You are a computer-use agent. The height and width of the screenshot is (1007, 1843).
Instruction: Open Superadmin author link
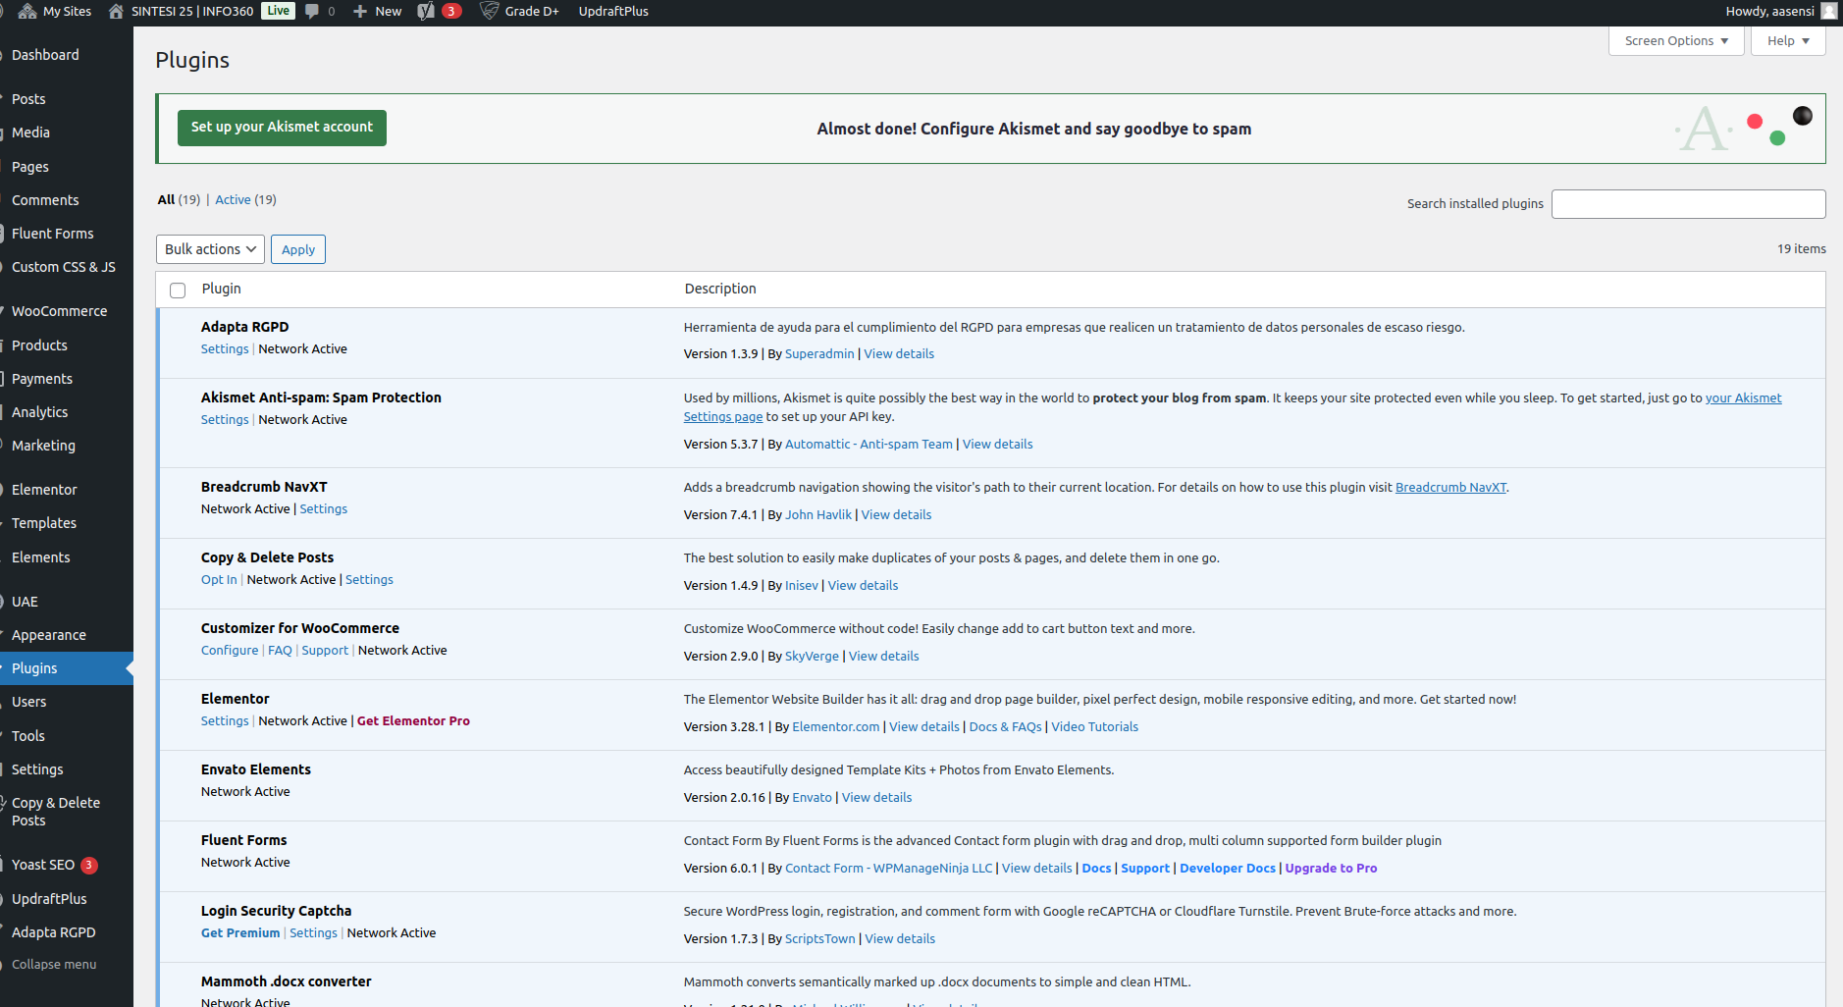coord(819,354)
